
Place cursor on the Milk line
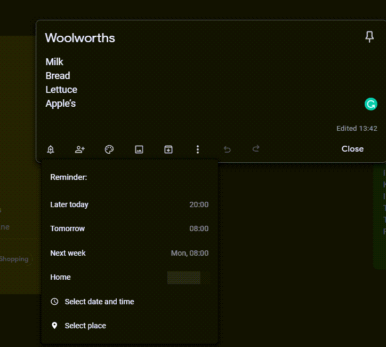coord(54,62)
